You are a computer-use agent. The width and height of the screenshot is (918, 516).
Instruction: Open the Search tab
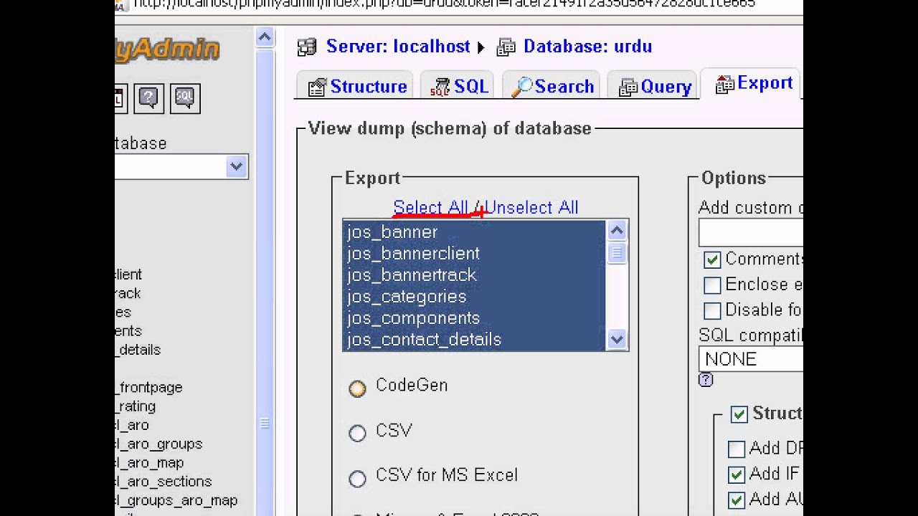point(552,87)
